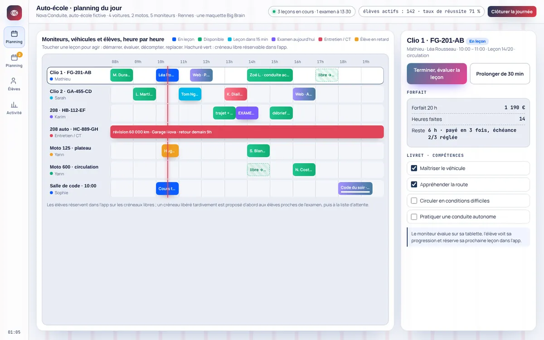Select the libre slot on Clio 1

tap(327, 75)
